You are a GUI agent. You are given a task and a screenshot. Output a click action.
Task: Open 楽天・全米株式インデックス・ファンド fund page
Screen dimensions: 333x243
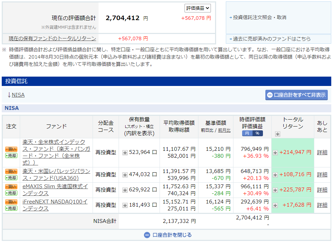(56, 152)
